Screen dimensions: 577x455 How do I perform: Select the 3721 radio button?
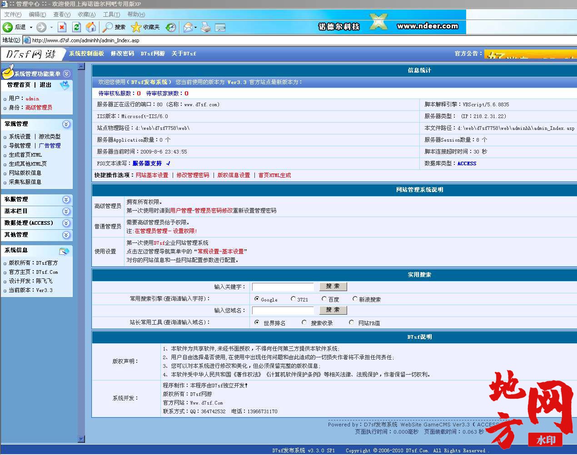click(x=293, y=299)
